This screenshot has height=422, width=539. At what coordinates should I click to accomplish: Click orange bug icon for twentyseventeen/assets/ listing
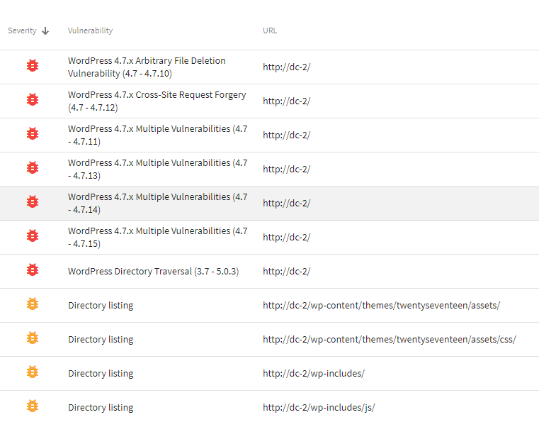pos(32,304)
